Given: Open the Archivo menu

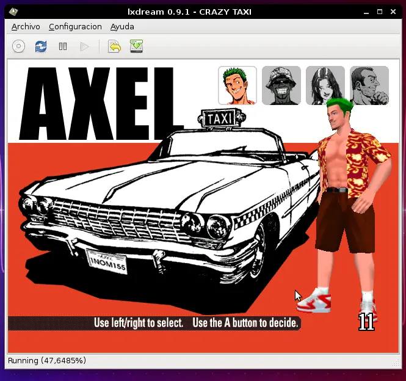Looking at the screenshot, I should [x=26, y=27].
